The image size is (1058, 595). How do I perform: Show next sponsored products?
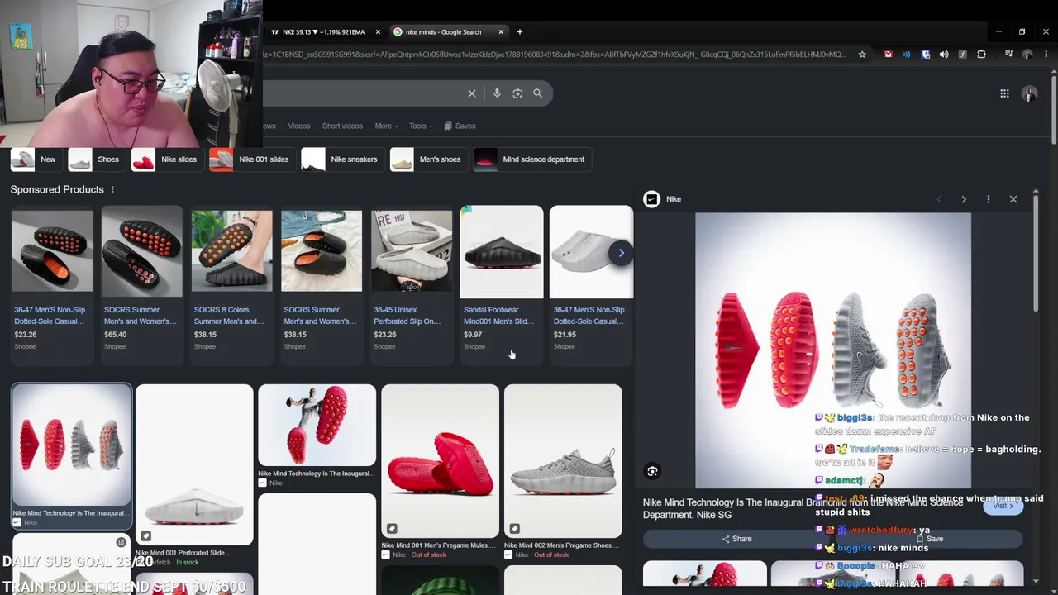(x=622, y=253)
